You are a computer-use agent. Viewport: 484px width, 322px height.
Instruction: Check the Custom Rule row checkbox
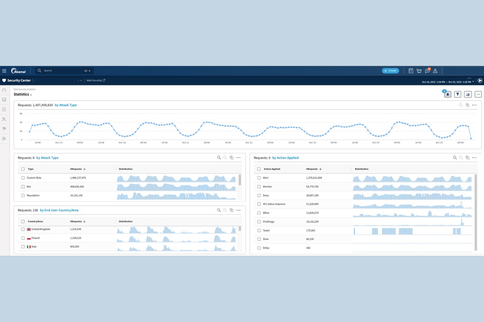23,178
